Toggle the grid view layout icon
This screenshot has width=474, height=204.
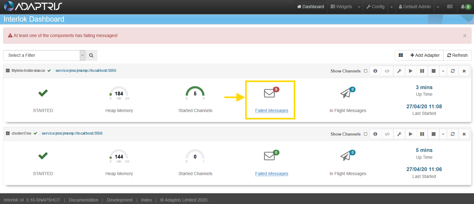400,55
